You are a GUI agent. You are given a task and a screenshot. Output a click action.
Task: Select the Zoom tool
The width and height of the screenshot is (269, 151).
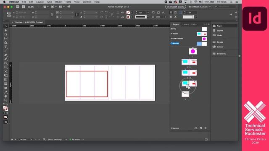(x=5, y=100)
